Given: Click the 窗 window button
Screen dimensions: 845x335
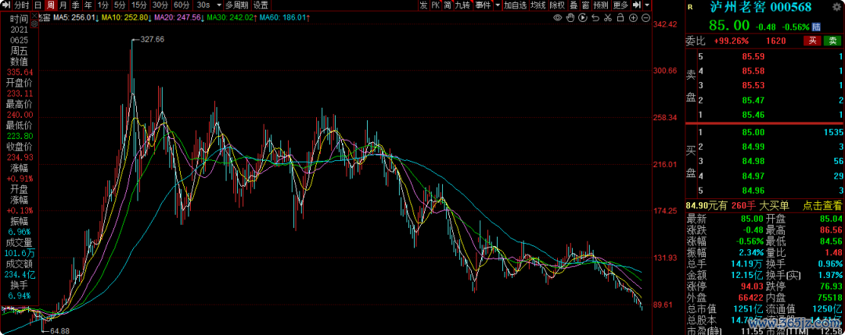Looking at the screenshot, I should [585, 5].
